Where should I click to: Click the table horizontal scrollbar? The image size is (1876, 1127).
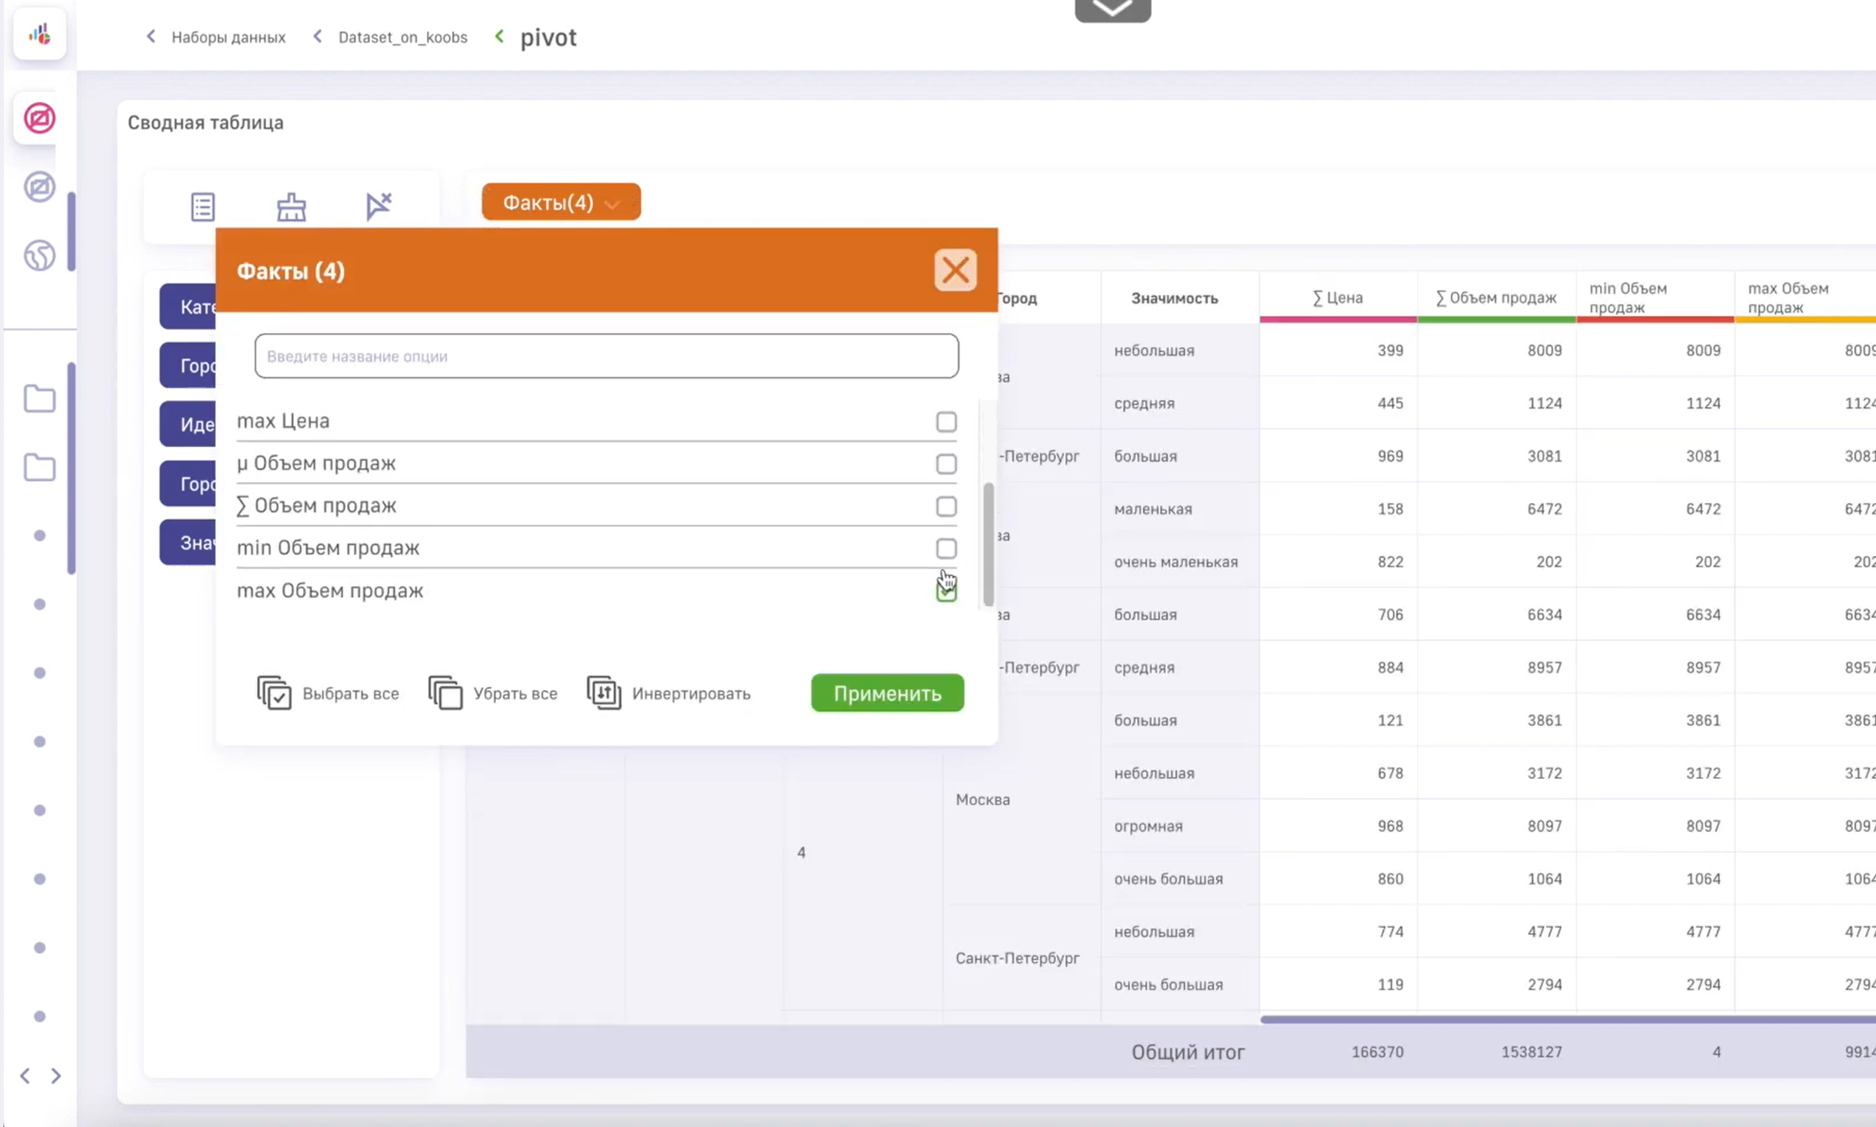click(1567, 1019)
